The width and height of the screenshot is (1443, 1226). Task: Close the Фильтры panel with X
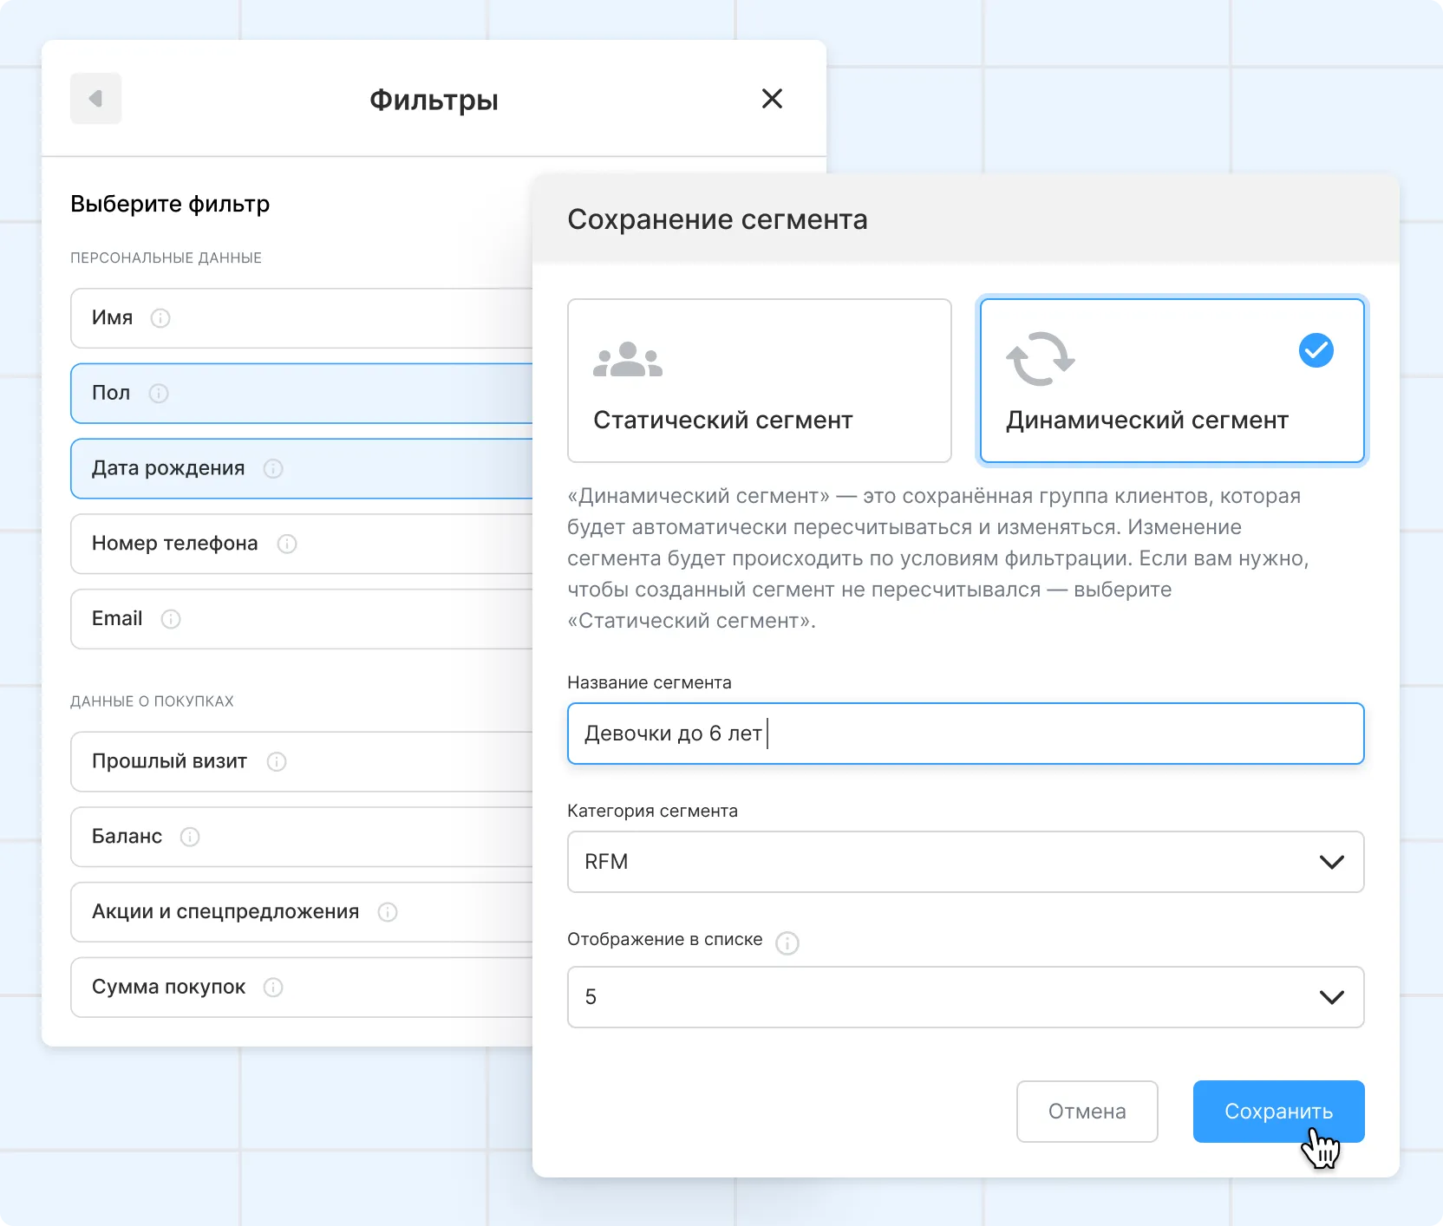pyautogui.click(x=772, y=99)
